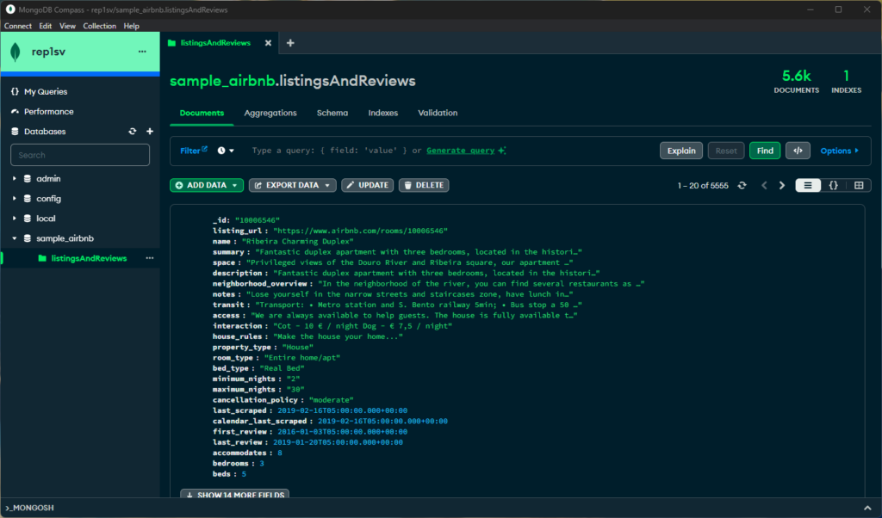Open the query code export icon button

point(798,151)
